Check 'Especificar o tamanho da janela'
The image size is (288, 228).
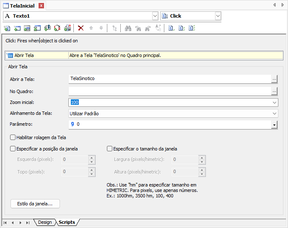coord(110,148)
